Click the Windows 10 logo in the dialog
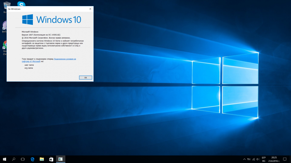Screen dimensions: 291x163 (x=52, y=20)
